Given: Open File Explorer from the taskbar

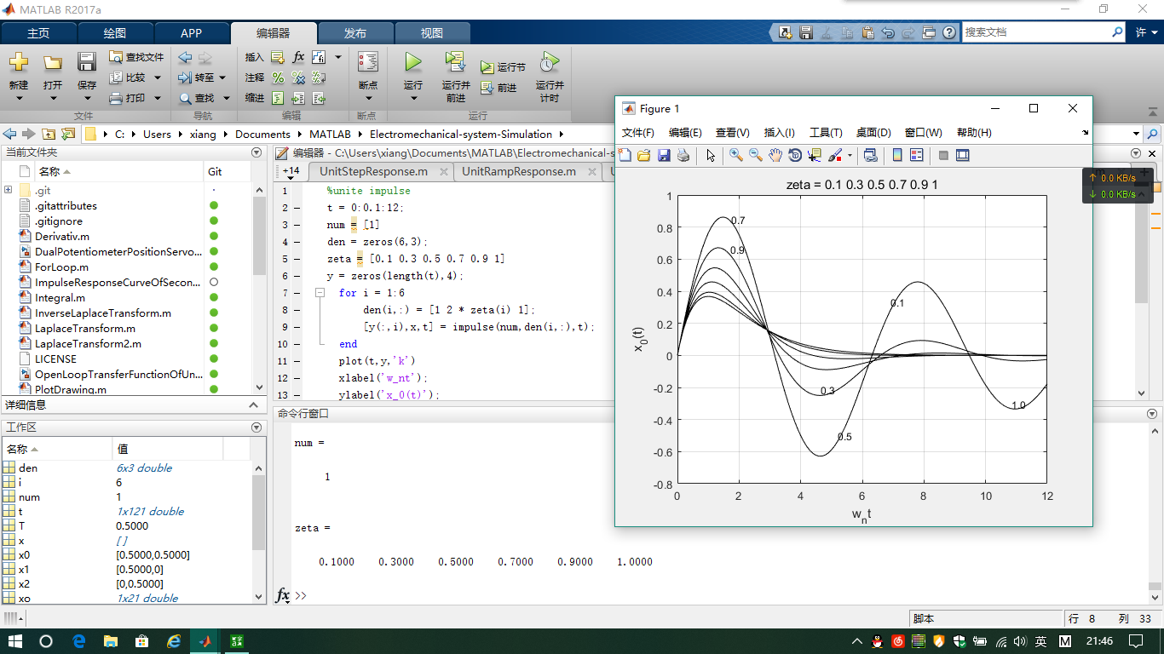Looking at the screenshot, I should 110,641.
